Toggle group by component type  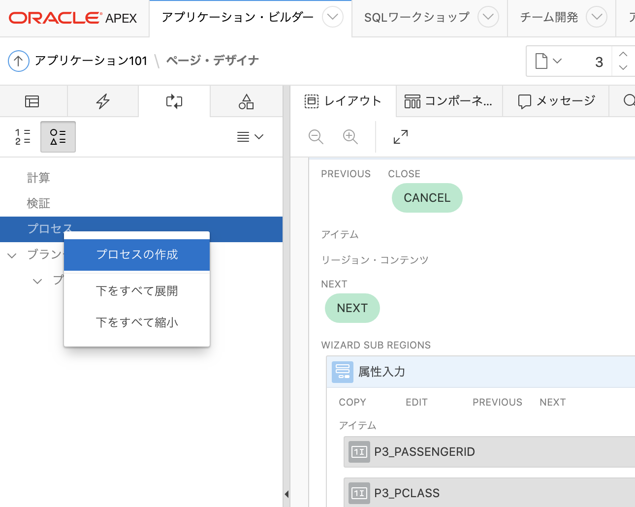pyautogui.click(x=58, y=137)
